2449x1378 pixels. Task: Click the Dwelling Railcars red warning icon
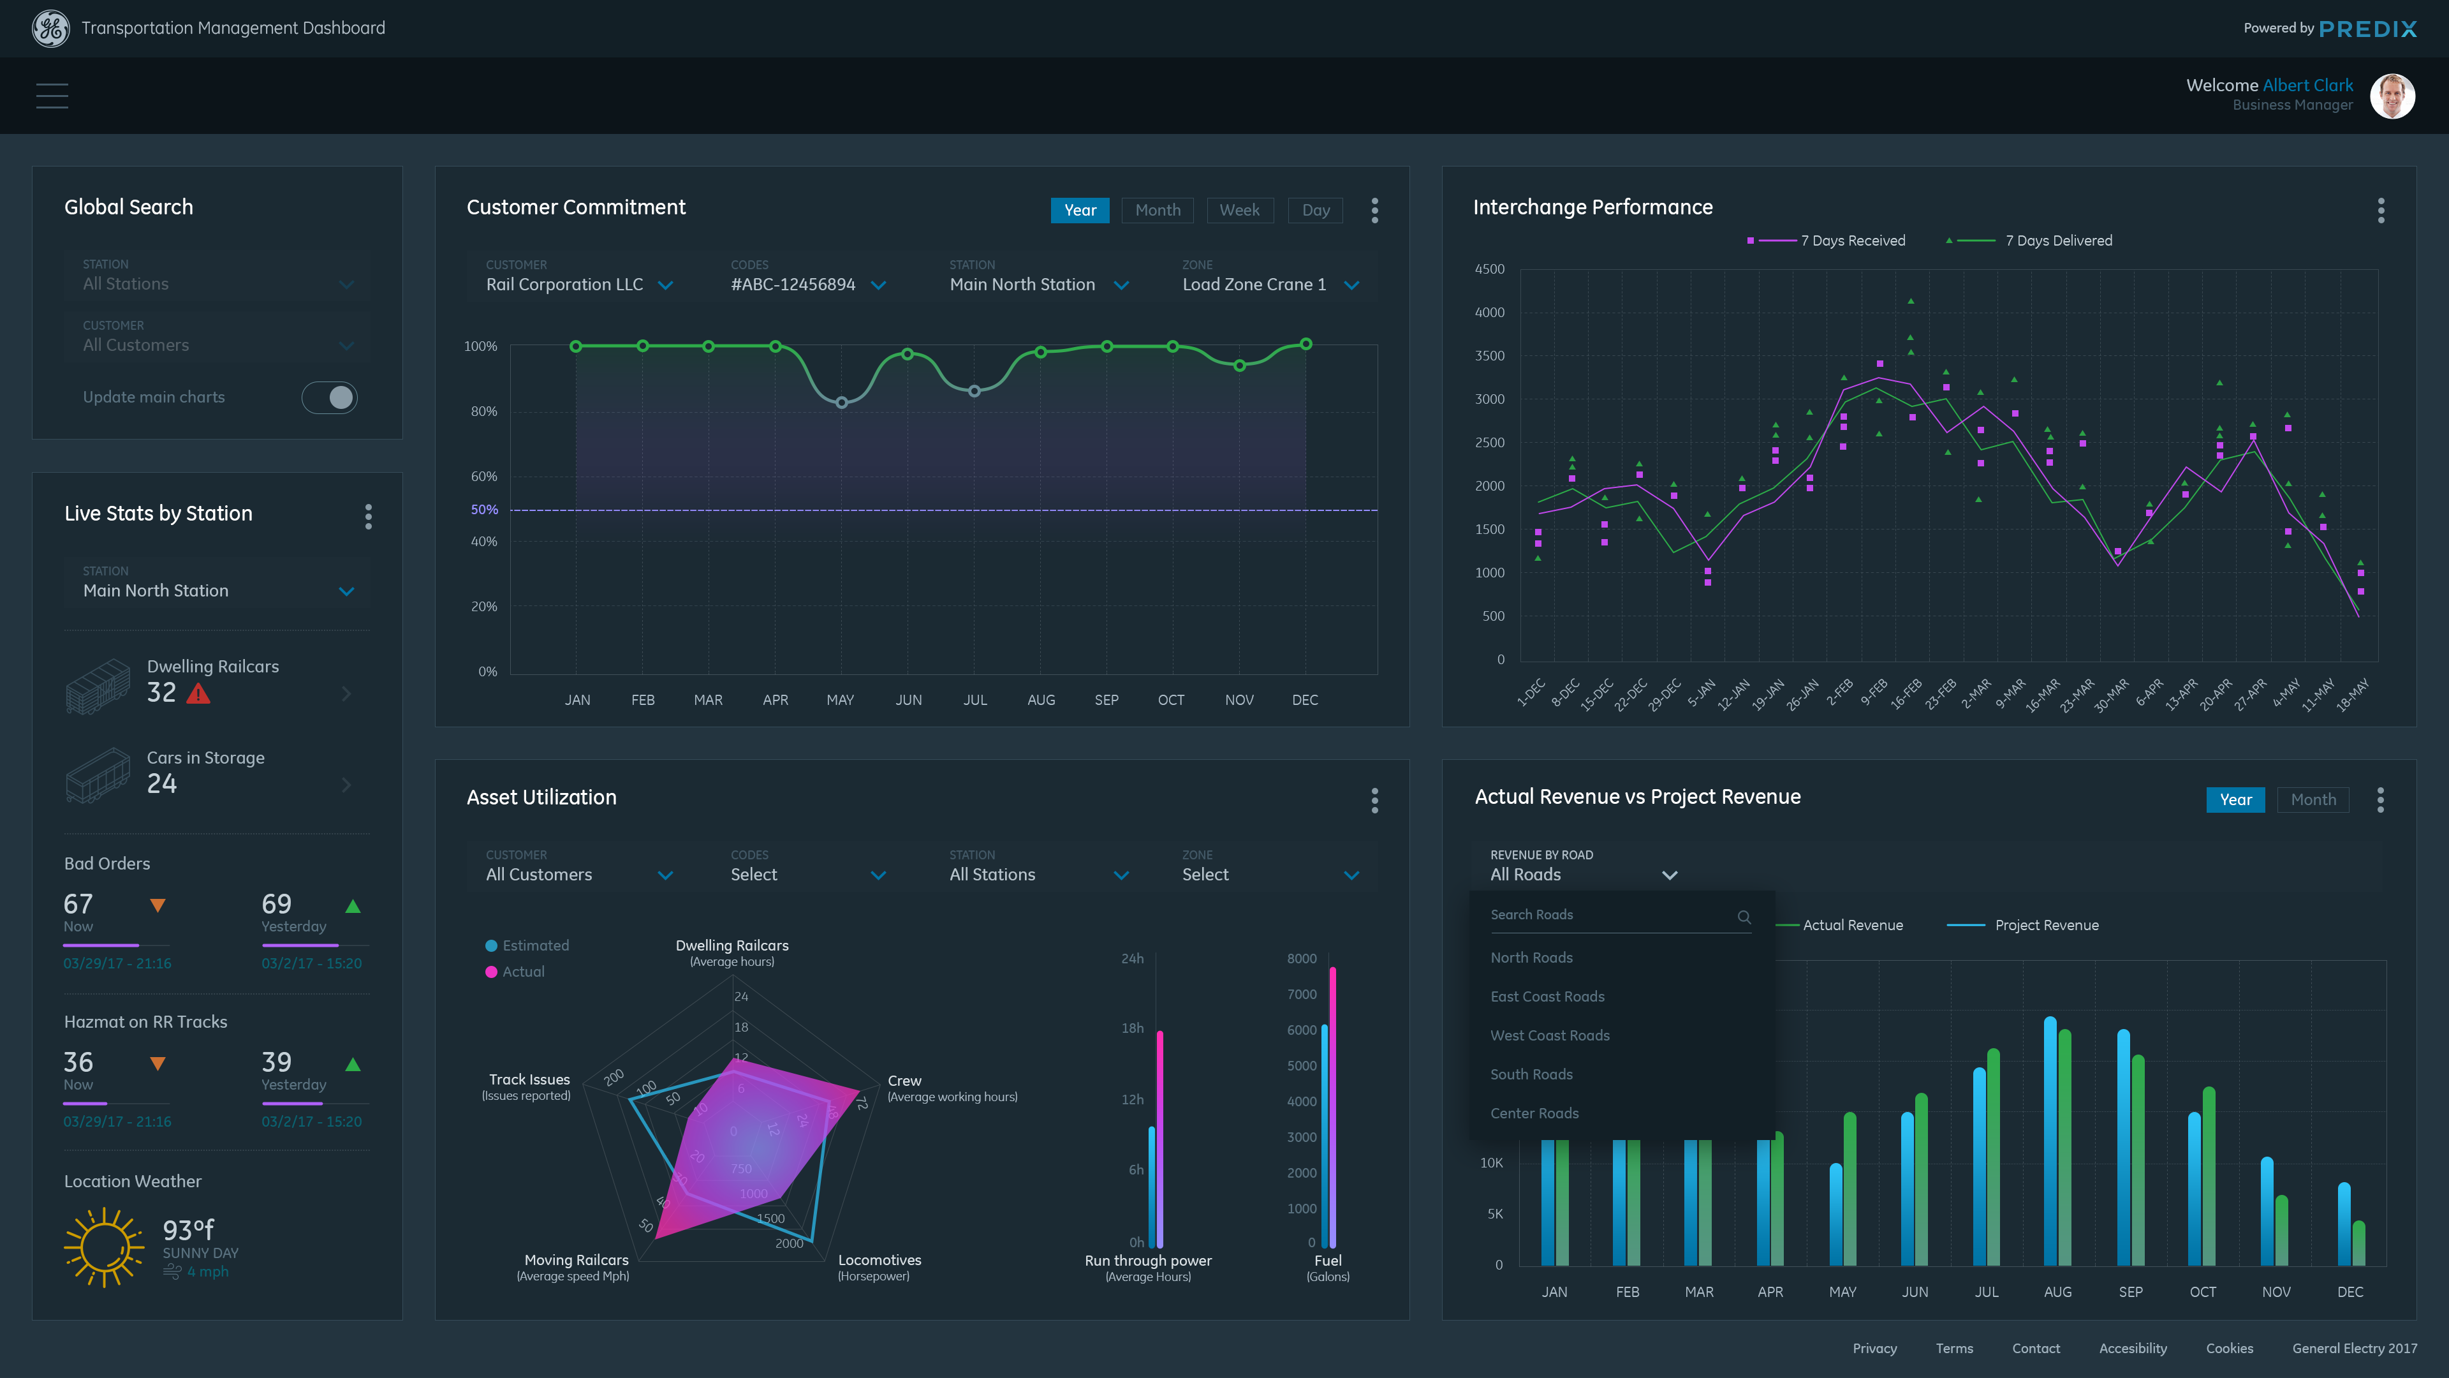pos(199,693)
